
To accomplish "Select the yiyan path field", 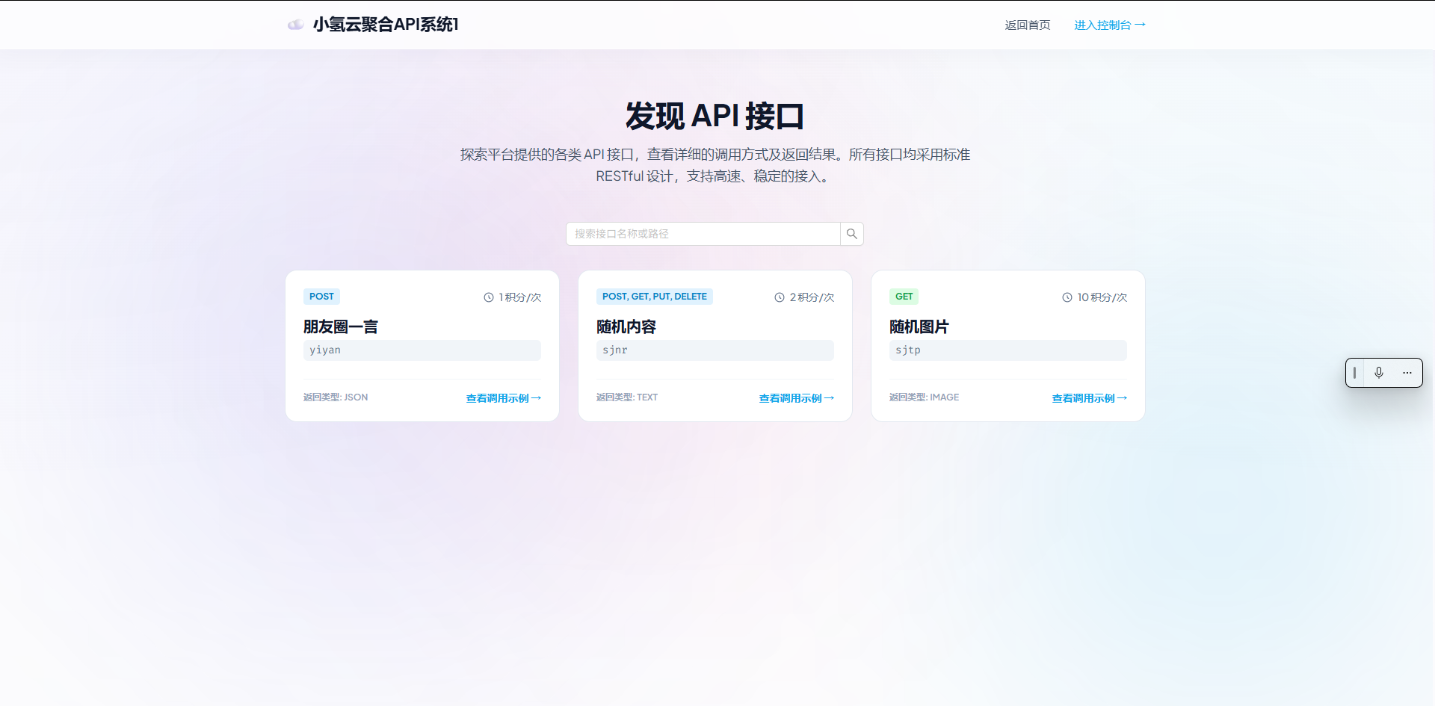I will (422, 350).
